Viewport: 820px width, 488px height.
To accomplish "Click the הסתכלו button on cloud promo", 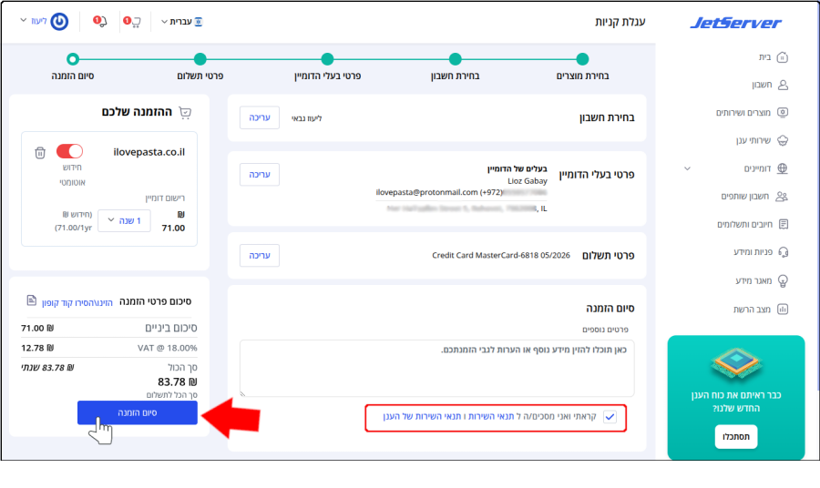I will [x=736, y=437].
